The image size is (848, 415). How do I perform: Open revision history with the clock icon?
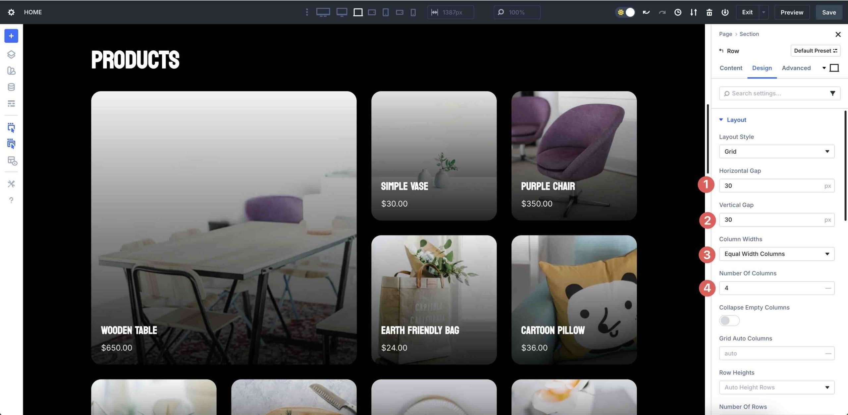tap(678, 12)
